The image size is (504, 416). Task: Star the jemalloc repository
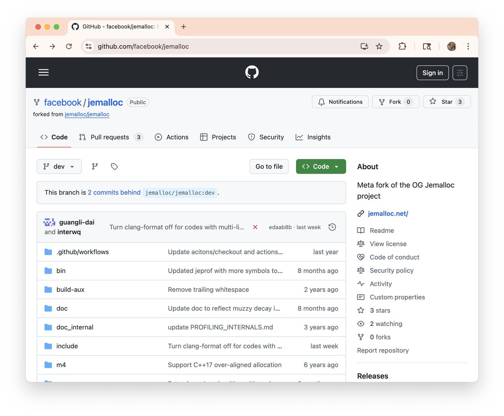tap(447, 102)
